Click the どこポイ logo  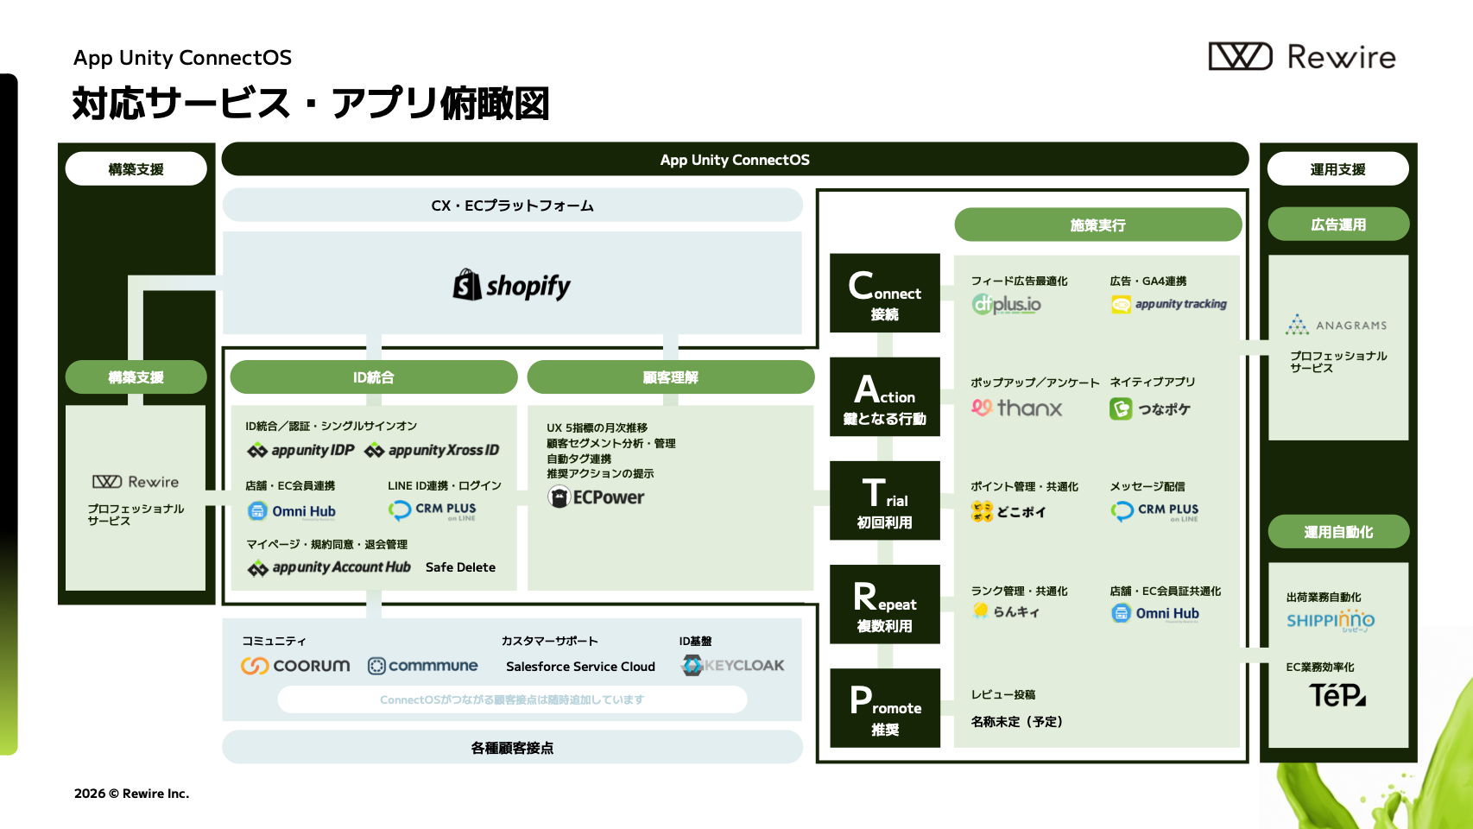click(1008, 511)
